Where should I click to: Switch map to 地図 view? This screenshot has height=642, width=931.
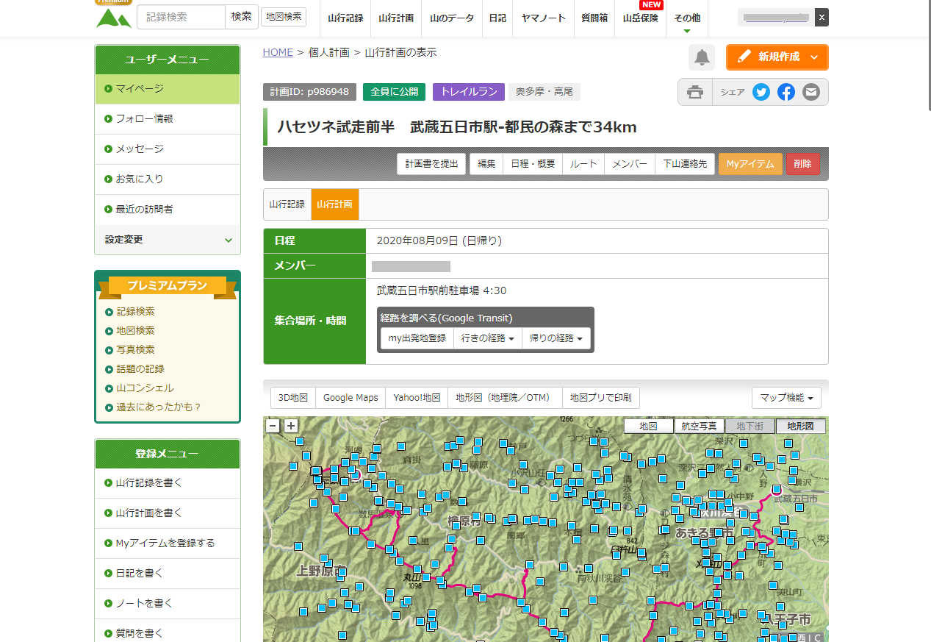[648, 426]
